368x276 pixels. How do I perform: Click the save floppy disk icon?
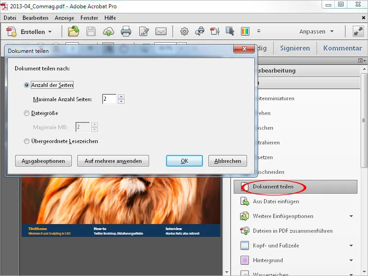pos(91,31)
